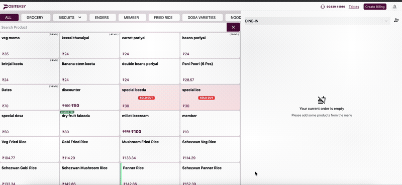Viewport: 402px width, 185px height.
Task: Add veg momo to the order
Action: 30,45
